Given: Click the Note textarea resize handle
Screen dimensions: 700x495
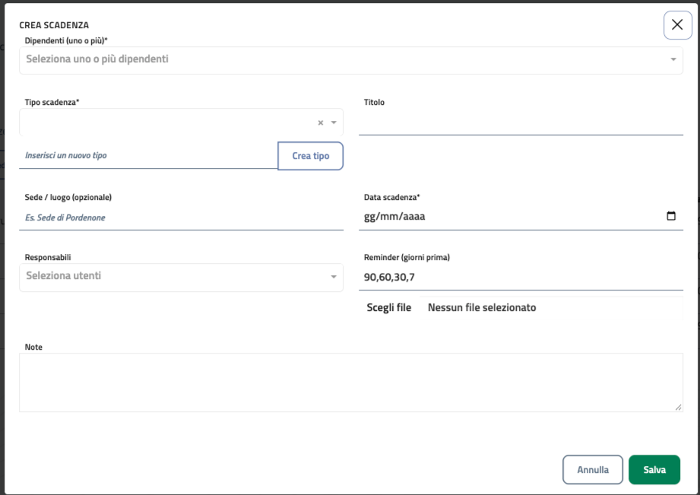Looking at the screenshot, I should pyautogui.click(x=678, y=407).
